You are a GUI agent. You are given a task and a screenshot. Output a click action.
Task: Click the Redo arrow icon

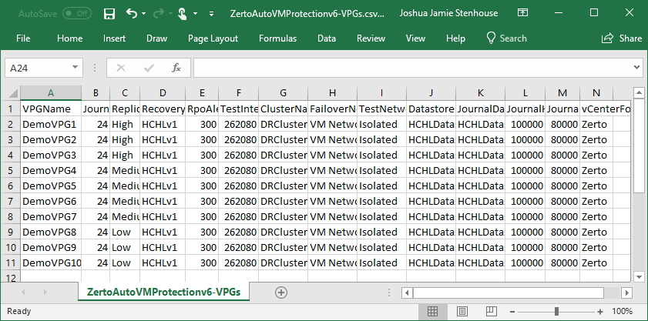coord(158,13)
